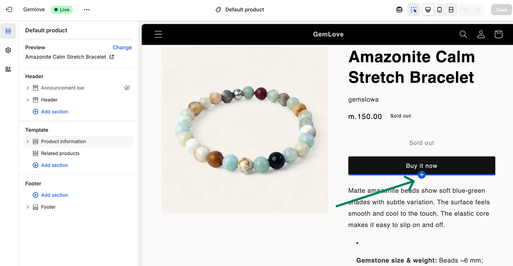
Task: Open the storefront search icon
Action: (x=463, y=34)
